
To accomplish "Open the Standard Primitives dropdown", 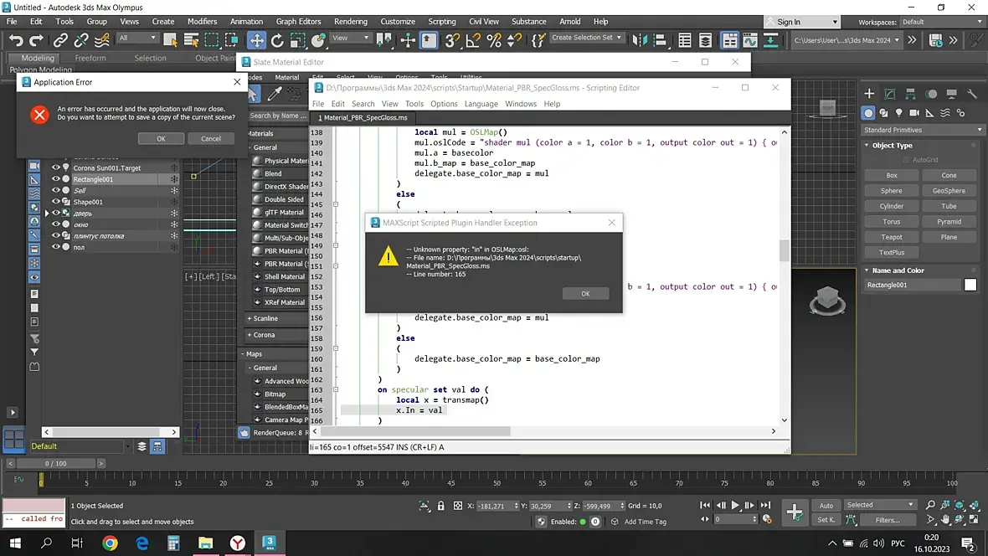I will 922,130.
